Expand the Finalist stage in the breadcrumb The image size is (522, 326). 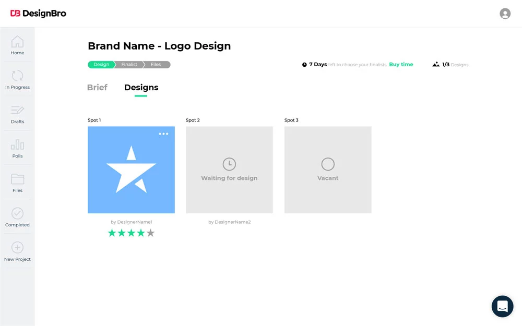[x=128, y=65]
